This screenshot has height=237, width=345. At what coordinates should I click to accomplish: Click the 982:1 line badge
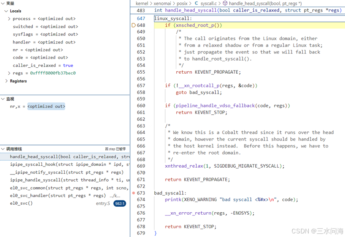coord(120,204)
